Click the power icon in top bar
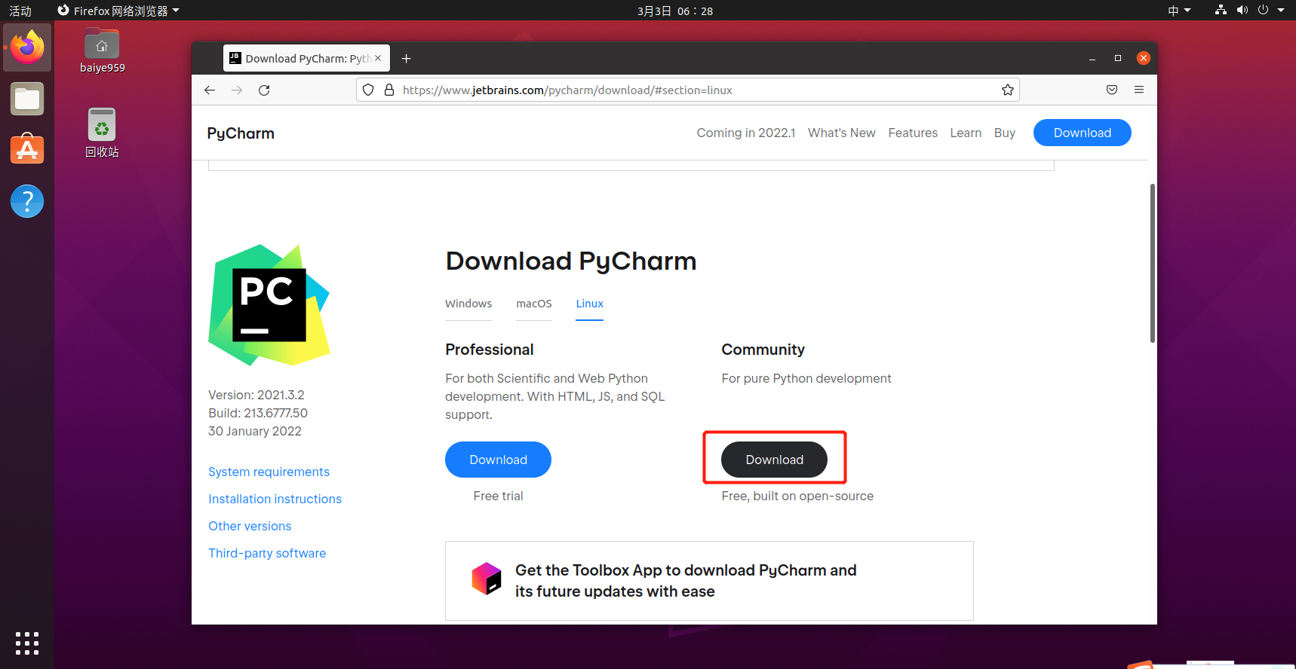 click(x=1263, y=10)
